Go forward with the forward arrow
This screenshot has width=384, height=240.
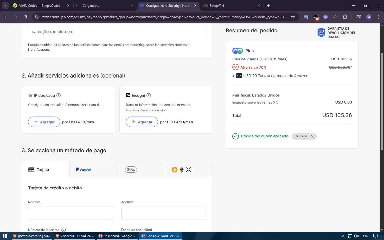point(16,17)
